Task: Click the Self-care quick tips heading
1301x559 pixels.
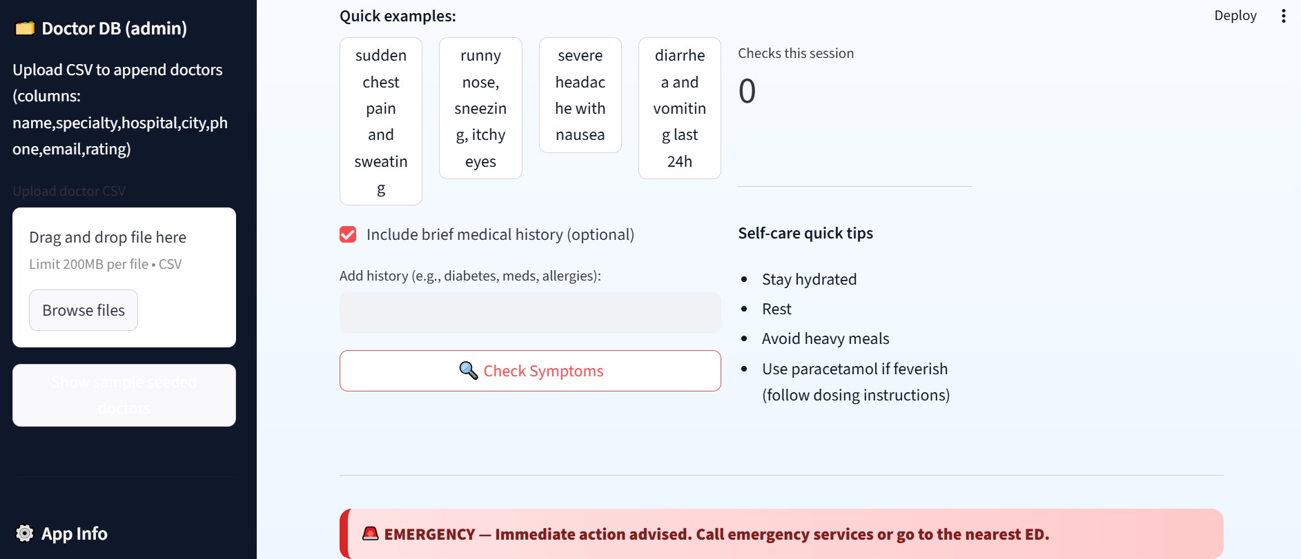Action: [805, 233]
